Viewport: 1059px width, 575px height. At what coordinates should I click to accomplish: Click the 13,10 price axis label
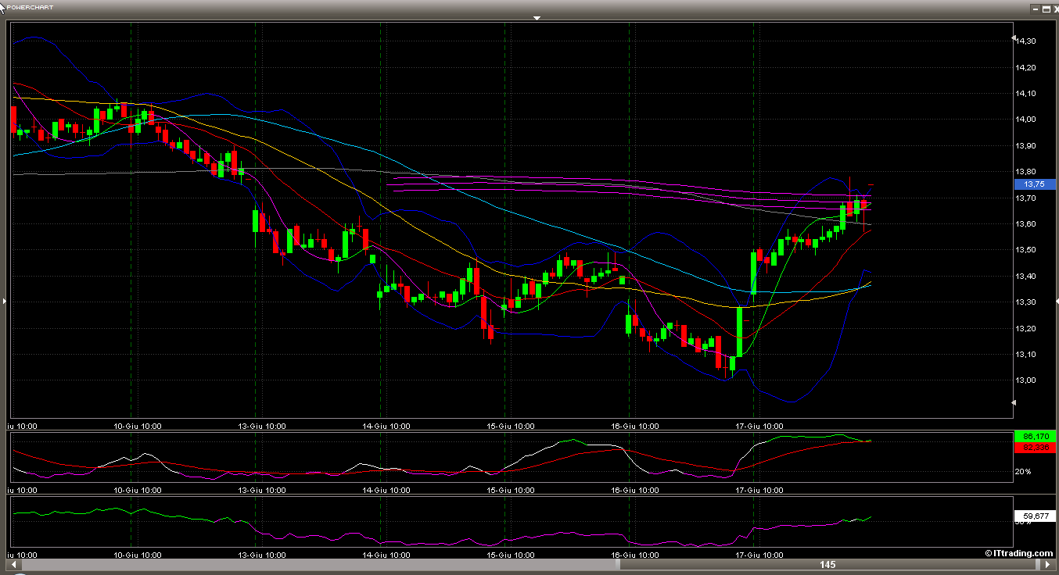[x=1025, y=354]
